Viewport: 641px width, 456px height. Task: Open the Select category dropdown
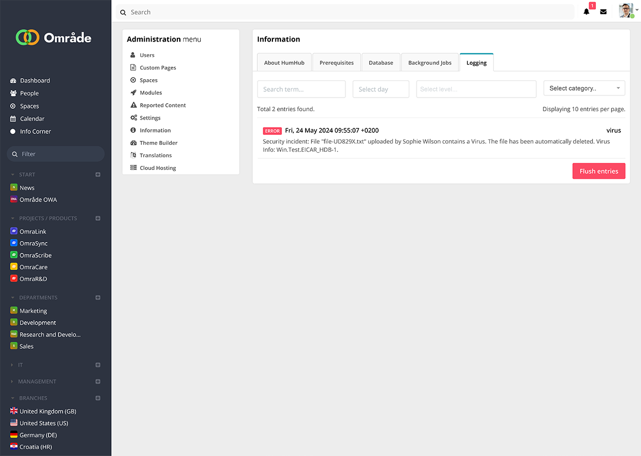pyautogui.click(x=584, y=89)
